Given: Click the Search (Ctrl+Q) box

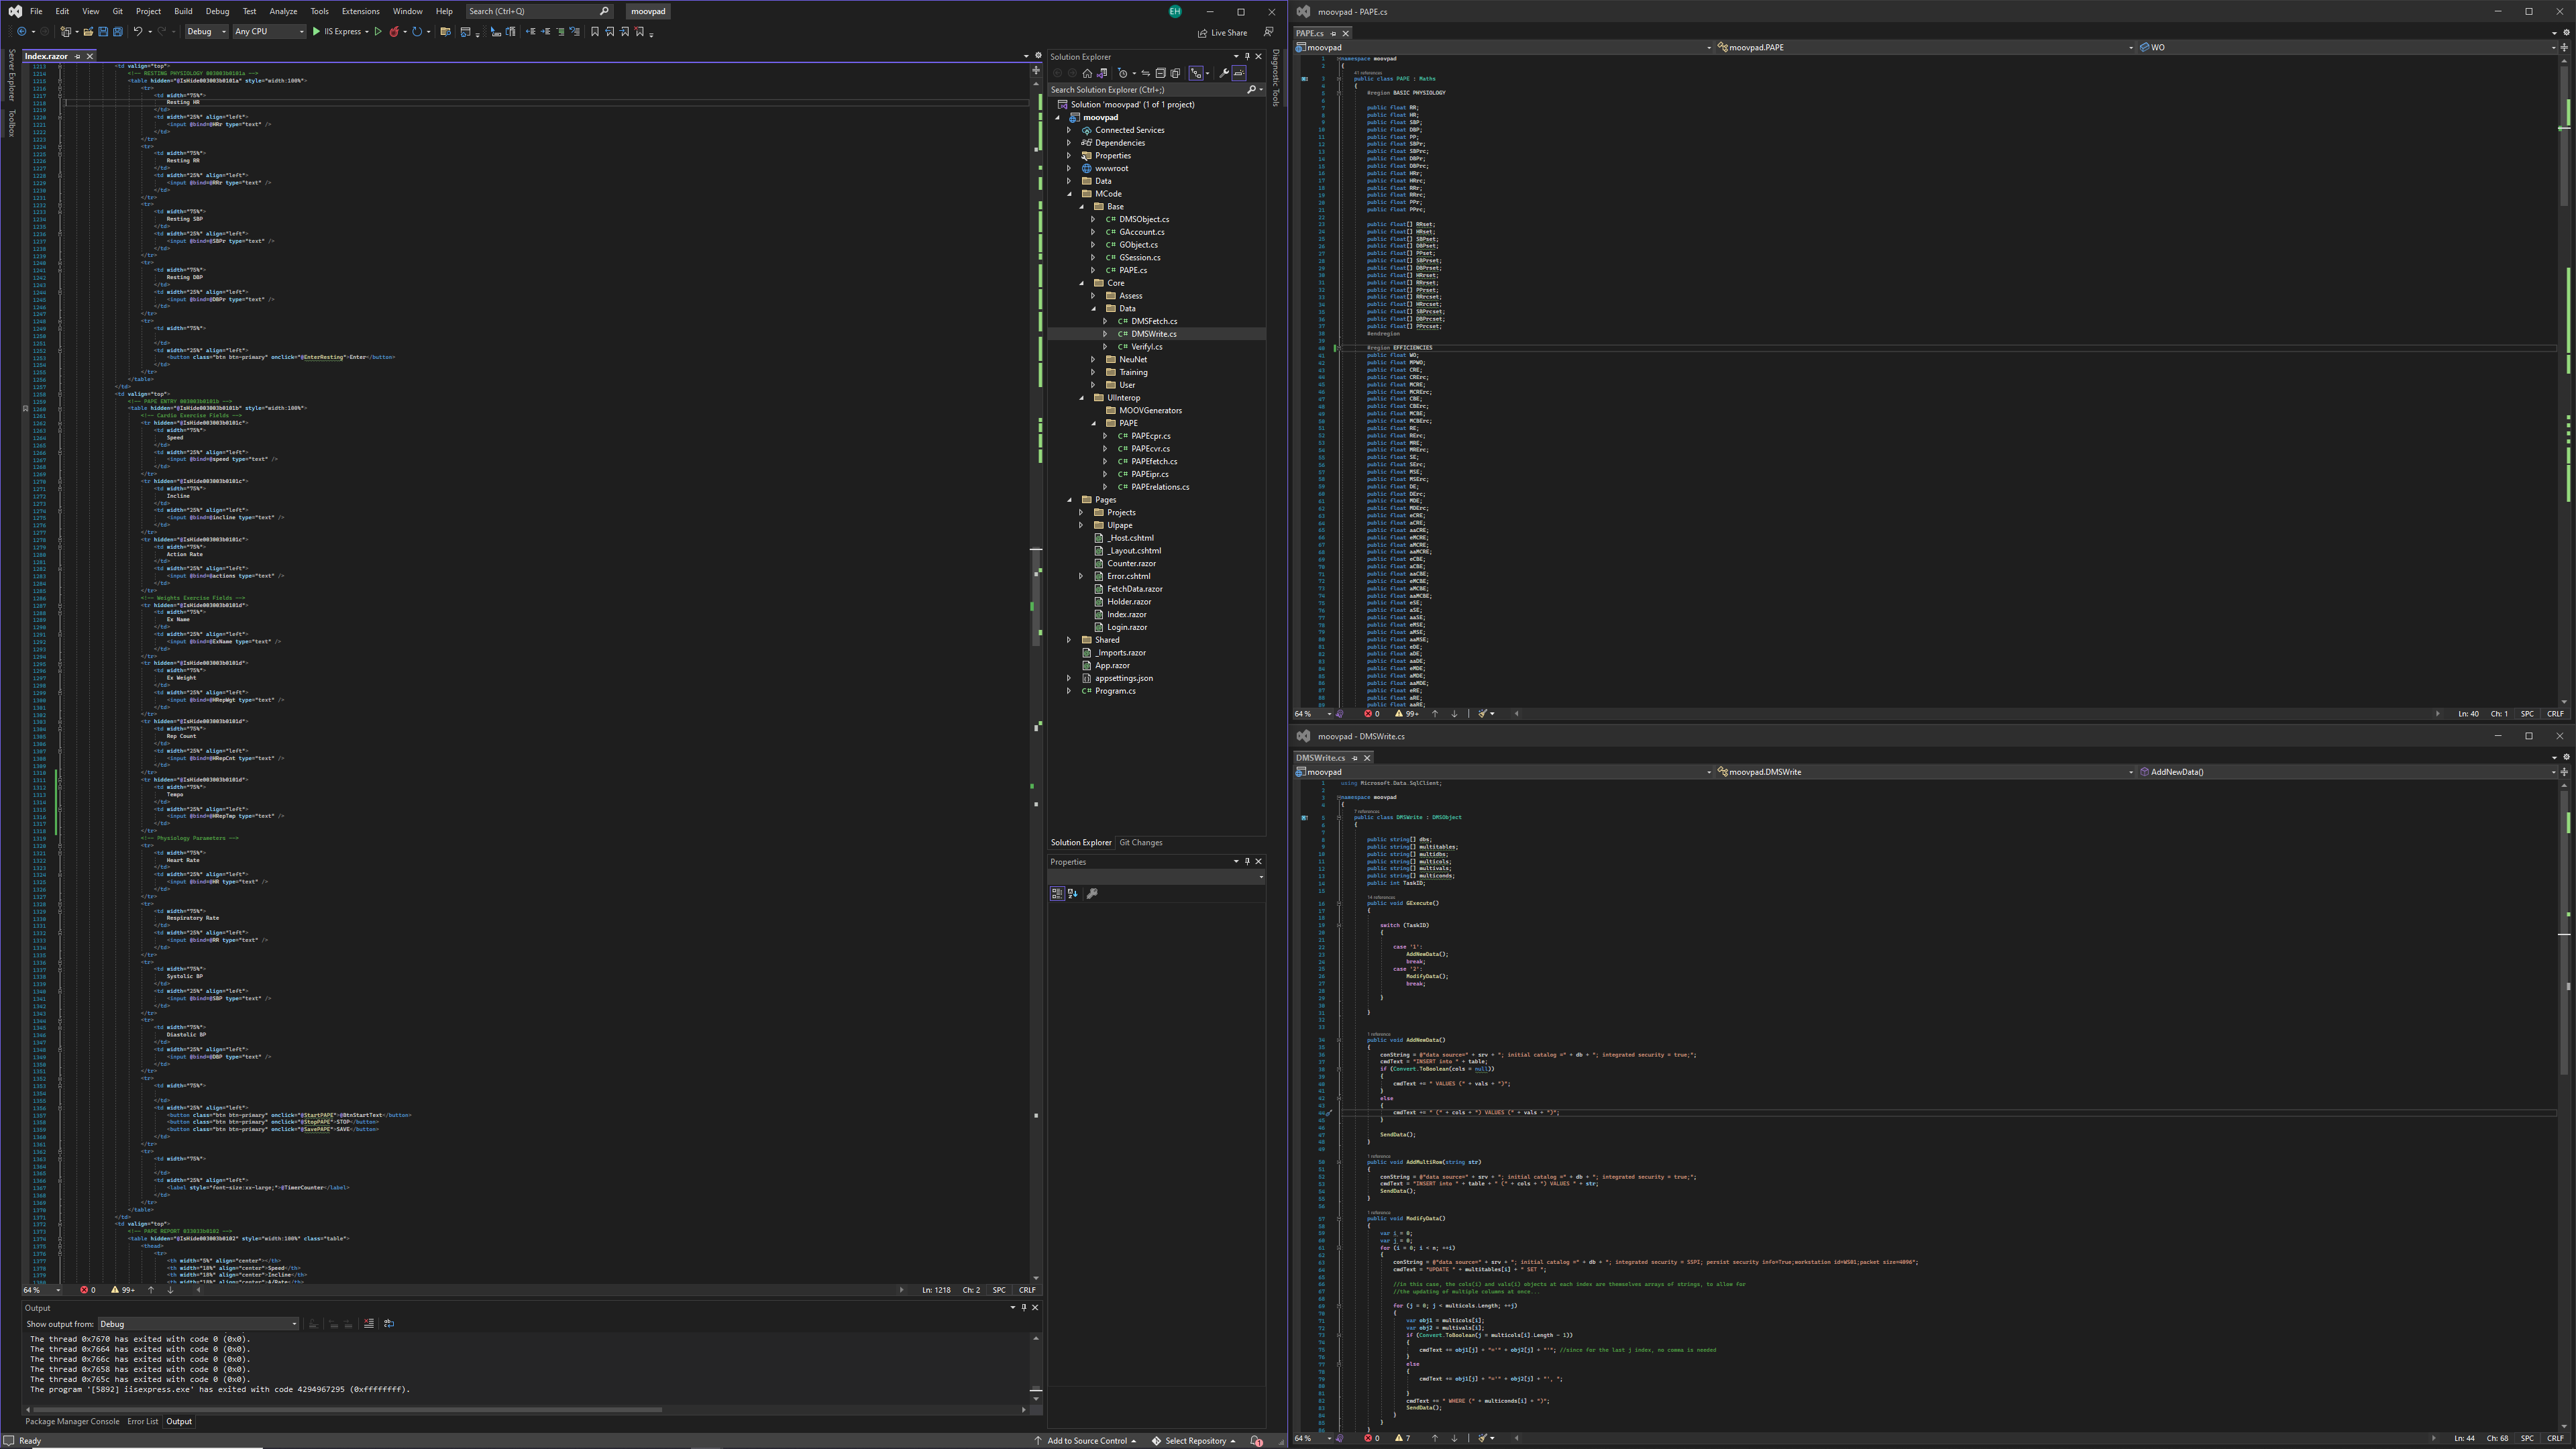Looking at the screenshot, I should tap(539, 11).
